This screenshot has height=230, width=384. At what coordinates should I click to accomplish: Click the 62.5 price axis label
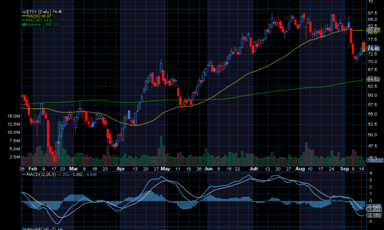[x=372, y=86]
